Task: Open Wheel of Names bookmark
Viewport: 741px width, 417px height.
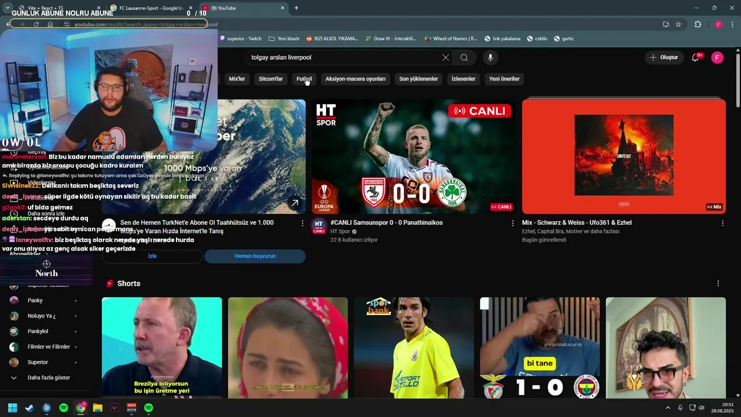Action: 451,39
